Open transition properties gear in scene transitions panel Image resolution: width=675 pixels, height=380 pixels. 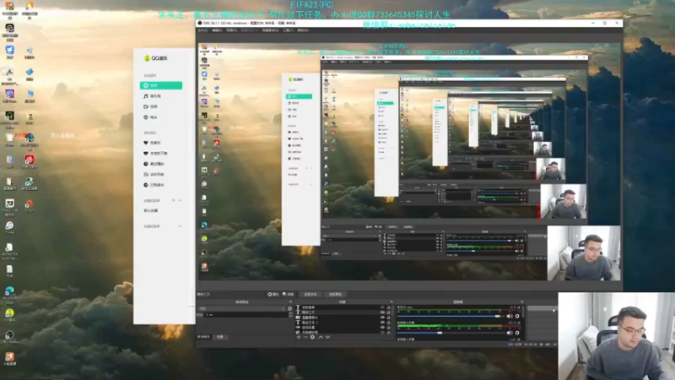point(289,308)
